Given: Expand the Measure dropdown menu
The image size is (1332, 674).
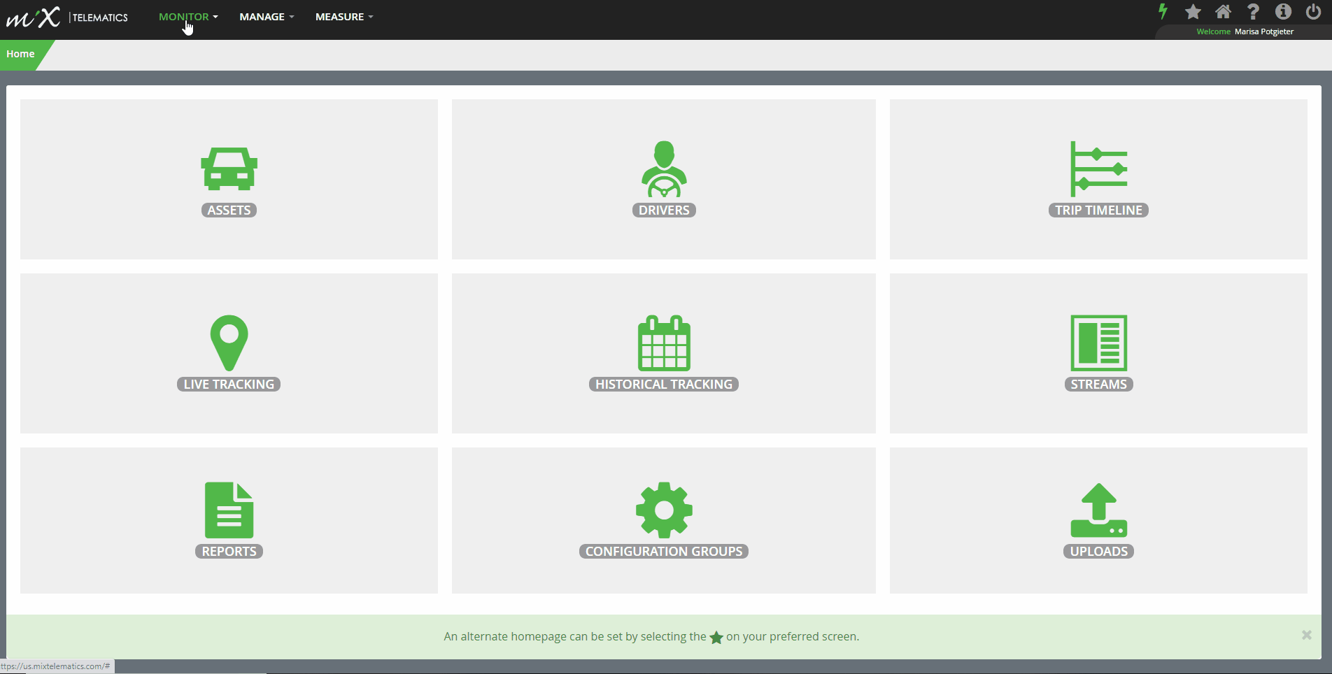Looking at the screenshot, I should click(x=344, y=17).
